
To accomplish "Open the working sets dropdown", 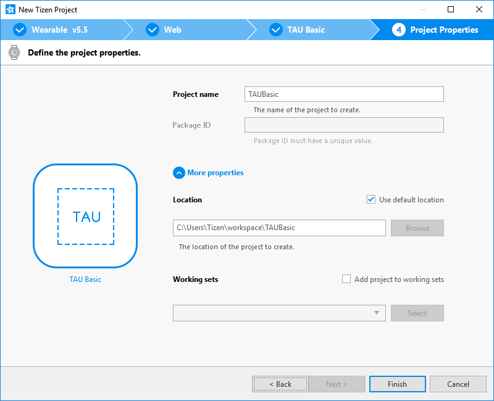I will [x=279, y=313].
